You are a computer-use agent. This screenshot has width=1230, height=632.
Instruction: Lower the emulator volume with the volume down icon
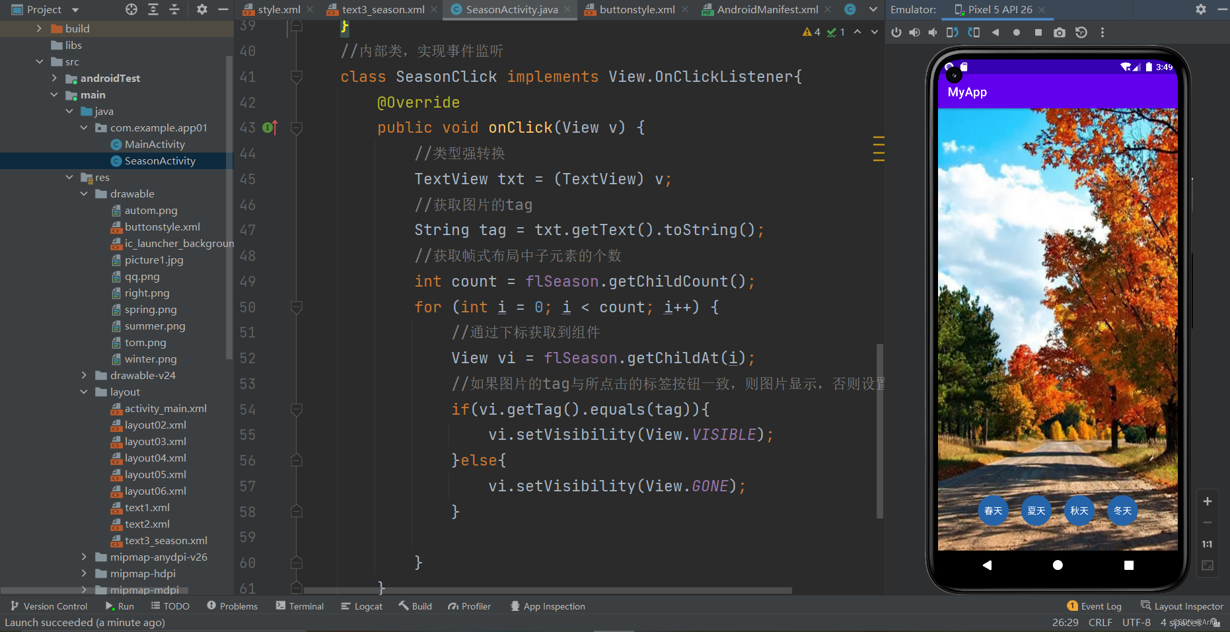tap(933, 32)
